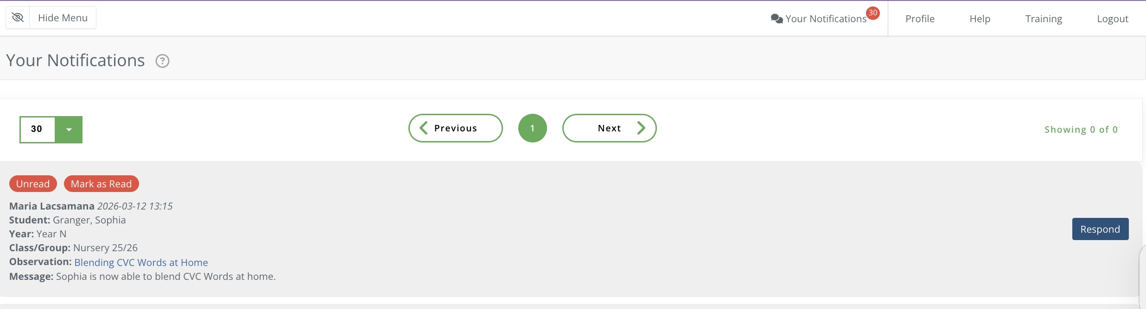Go to the Next page
The width and height of the screenshot is (1146, 309).
609,128
